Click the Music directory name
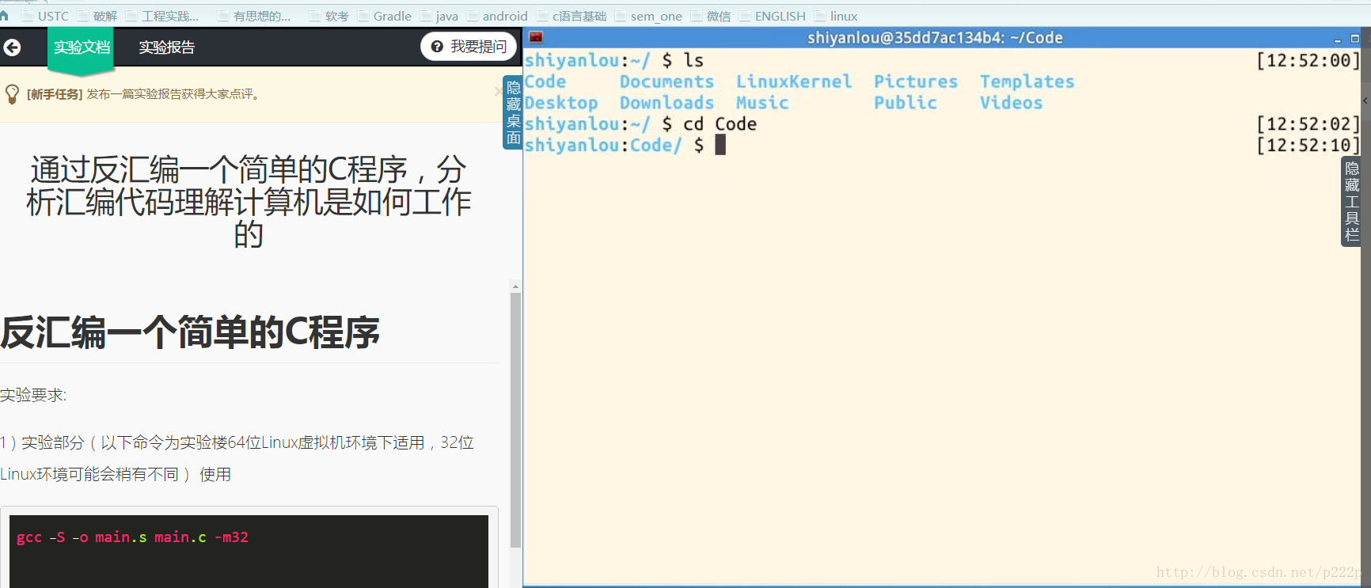 pyautogui.click(x=762, y=103)
